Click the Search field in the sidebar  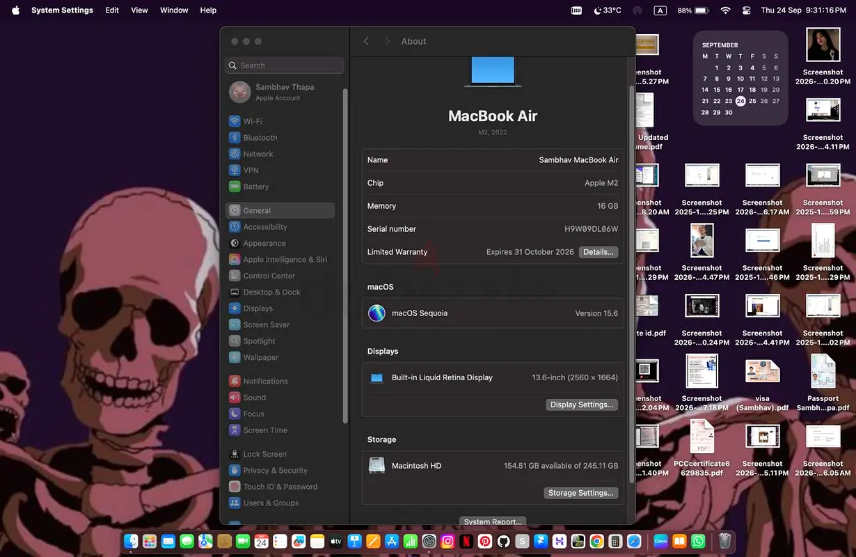[x=285, y=65]
